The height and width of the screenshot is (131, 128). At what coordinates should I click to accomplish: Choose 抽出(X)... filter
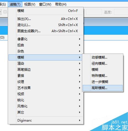[x=46, y=19]
